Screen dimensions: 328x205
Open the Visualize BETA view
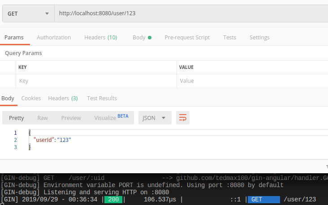tap(111, 118)
